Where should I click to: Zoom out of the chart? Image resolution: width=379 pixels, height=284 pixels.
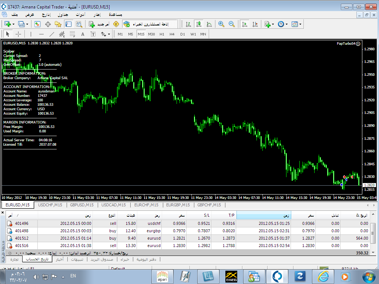(x=232, y=24)
